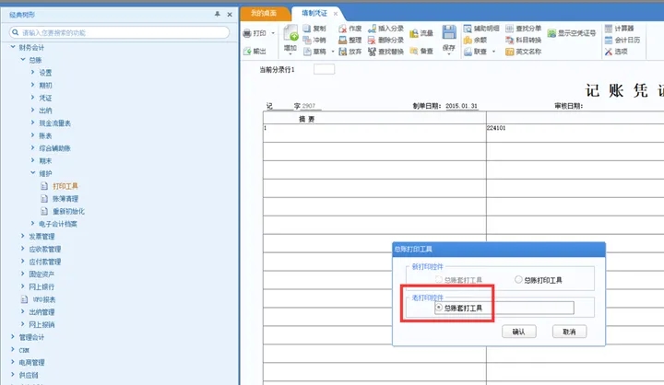The image size is (664, 385).
Task: Select 总账套打工具 under 老打印控件
Action: (x=438, y=308)
